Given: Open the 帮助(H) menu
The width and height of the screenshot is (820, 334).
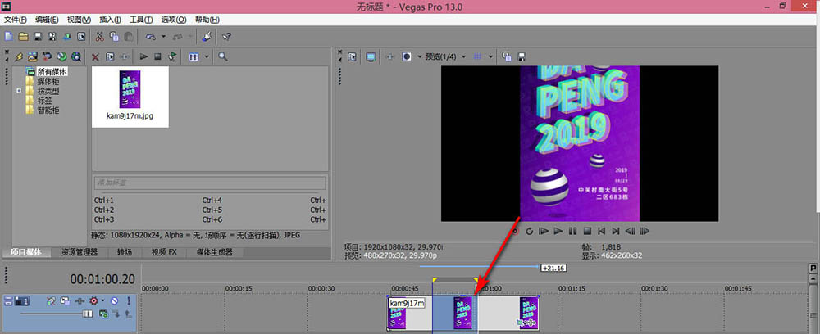Looking at the screenshot, I should coord(207,20).
